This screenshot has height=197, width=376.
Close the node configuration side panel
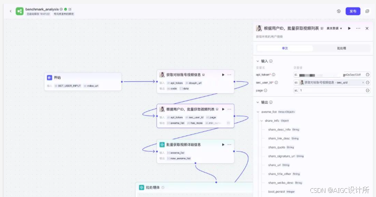pyautogui.click(x=367, y=28)
